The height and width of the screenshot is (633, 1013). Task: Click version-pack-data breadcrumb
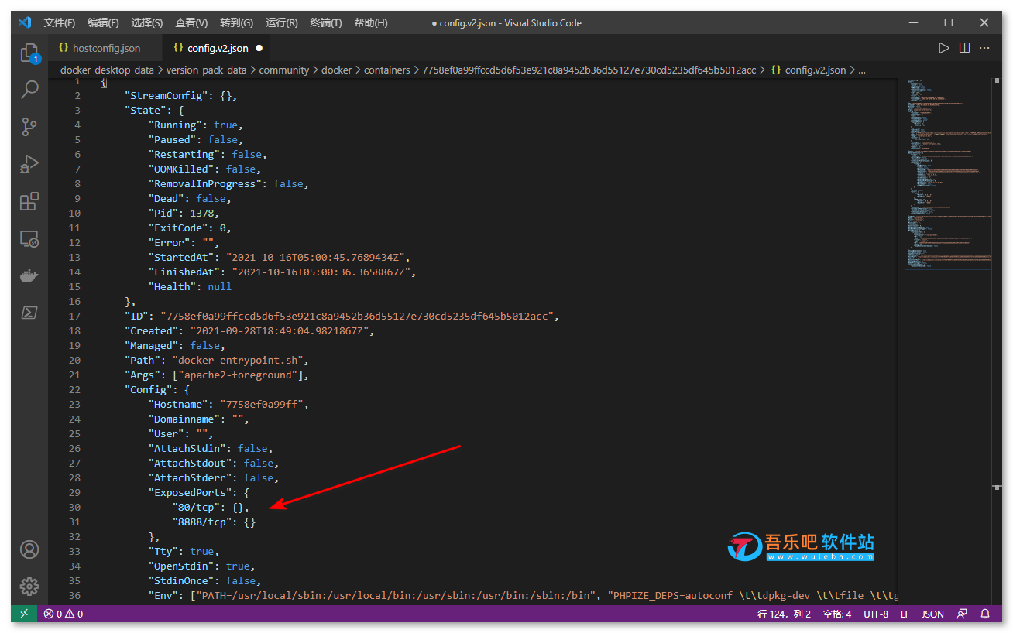206,70
